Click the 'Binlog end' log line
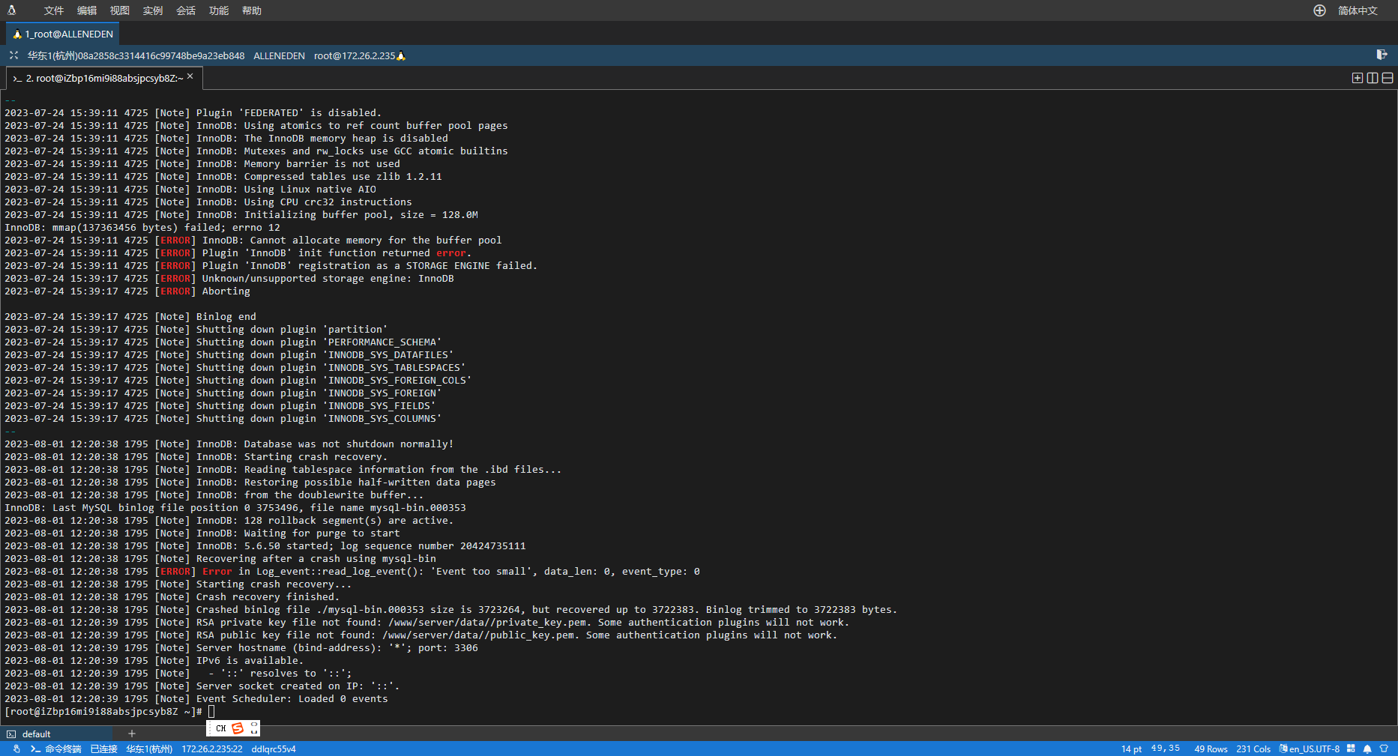 click(130, 317)
